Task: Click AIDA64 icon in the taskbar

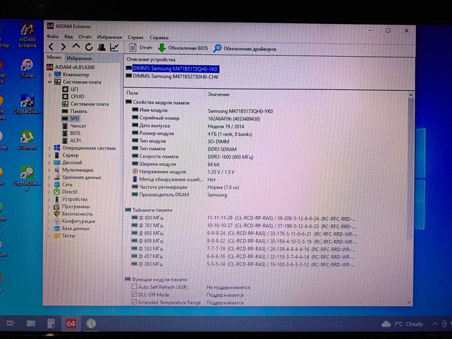Action: [71, 324]
